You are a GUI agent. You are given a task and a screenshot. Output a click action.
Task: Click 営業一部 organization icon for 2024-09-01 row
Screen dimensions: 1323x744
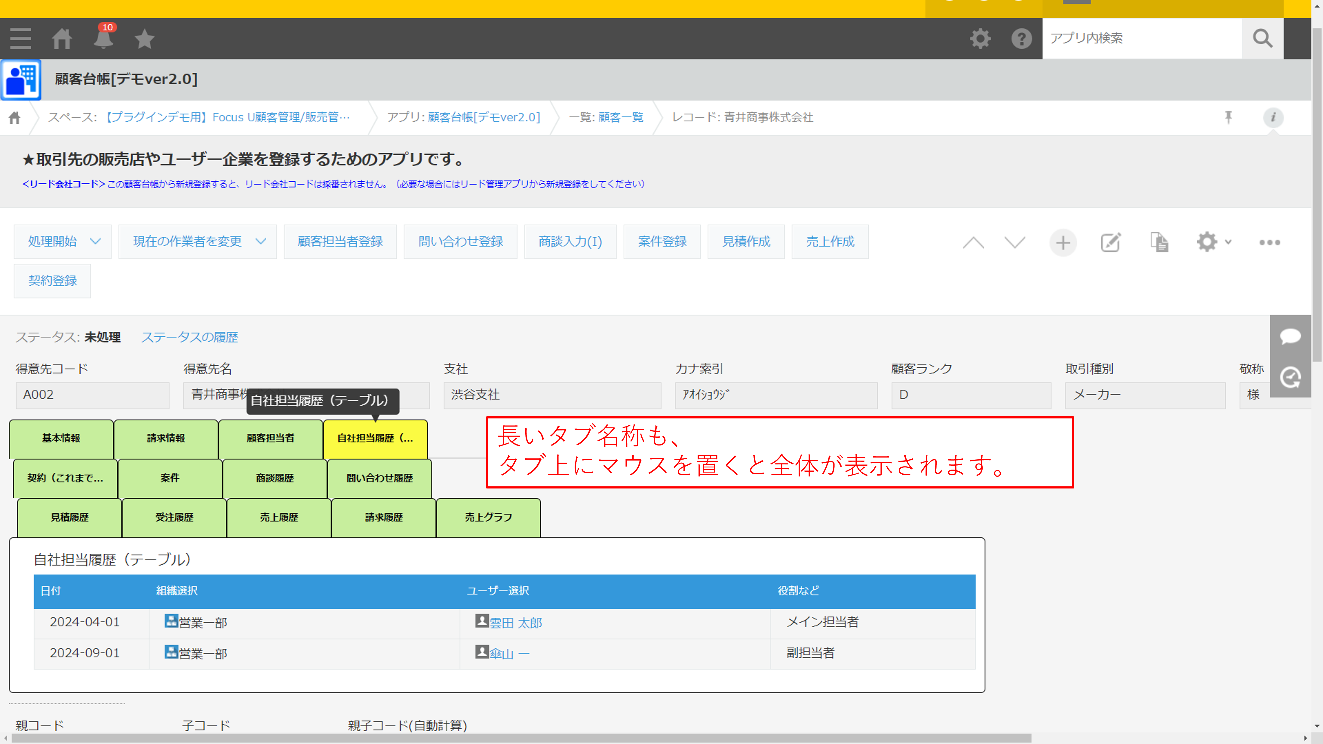click(x=171, y=652)
